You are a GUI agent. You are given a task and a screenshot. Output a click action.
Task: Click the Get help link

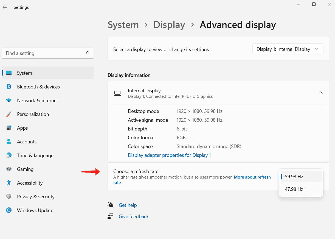pyautogui.click(x=128, y=205)
